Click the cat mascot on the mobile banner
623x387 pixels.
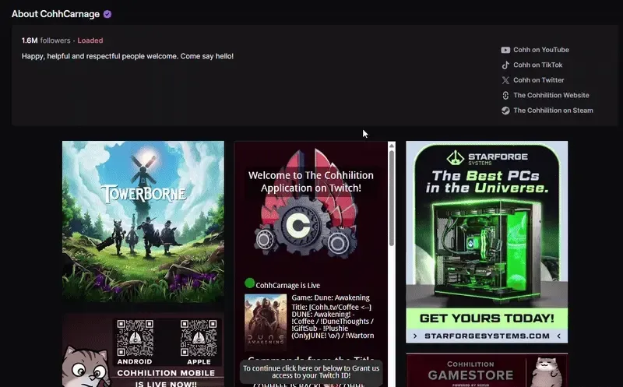click(x=86, y=368)
